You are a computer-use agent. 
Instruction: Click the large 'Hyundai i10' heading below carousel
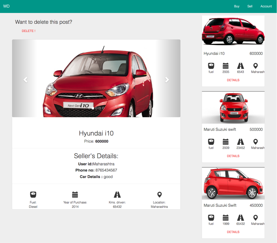coord(96,133)
